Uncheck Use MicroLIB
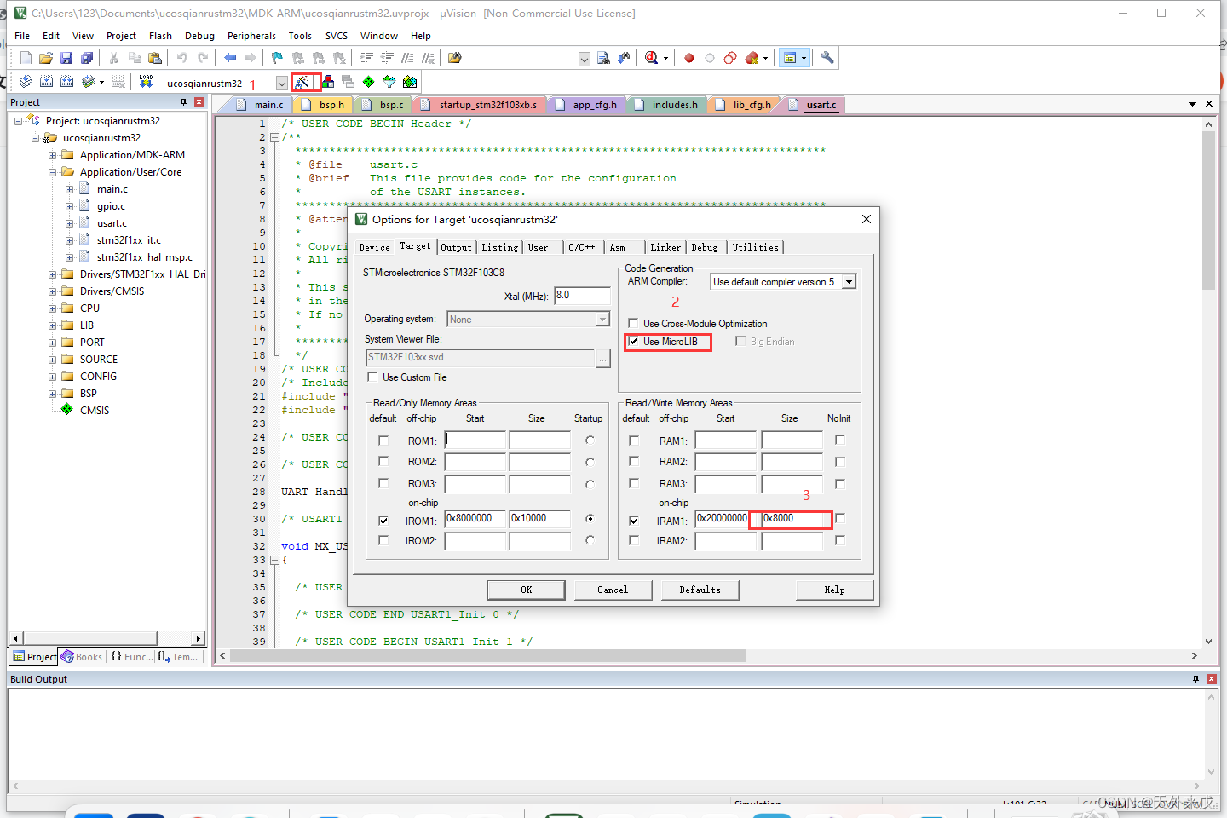The width and height of the screenshot is (1227, 818). coord(633,342)
